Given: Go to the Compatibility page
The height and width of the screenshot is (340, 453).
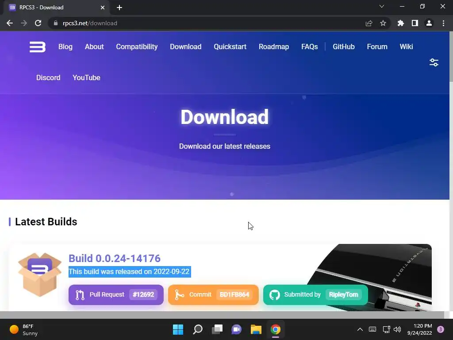Looking at the screenshot, I should coord(137,47).
